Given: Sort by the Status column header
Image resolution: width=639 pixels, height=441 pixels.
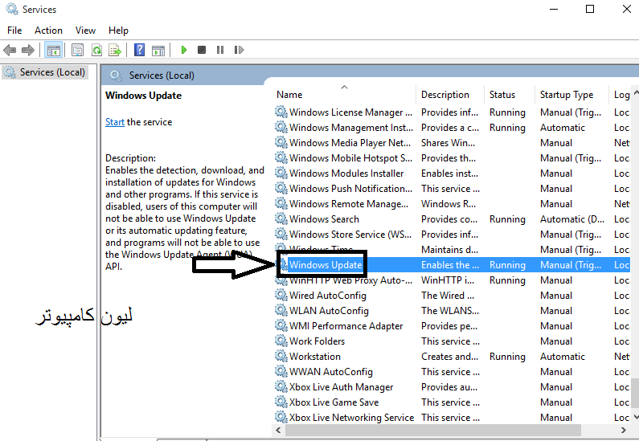Looking at the screenshot, I should [502, 95].
